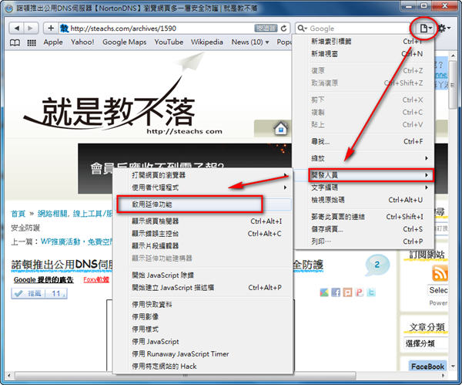Click the RSS feed icon
Image resolution: width=462 pixels, height=385 pixels.
(x=440, y=272)
